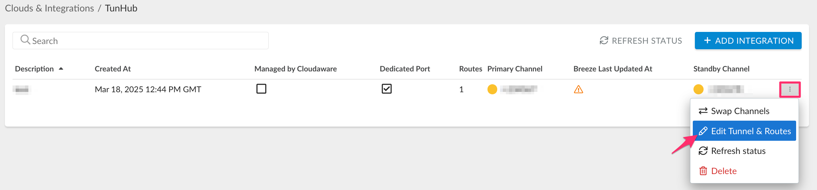This screenshot has width=817, height=190.
Task: Click the pencil icon for Edit Tunnel
Action: [703, 131]
